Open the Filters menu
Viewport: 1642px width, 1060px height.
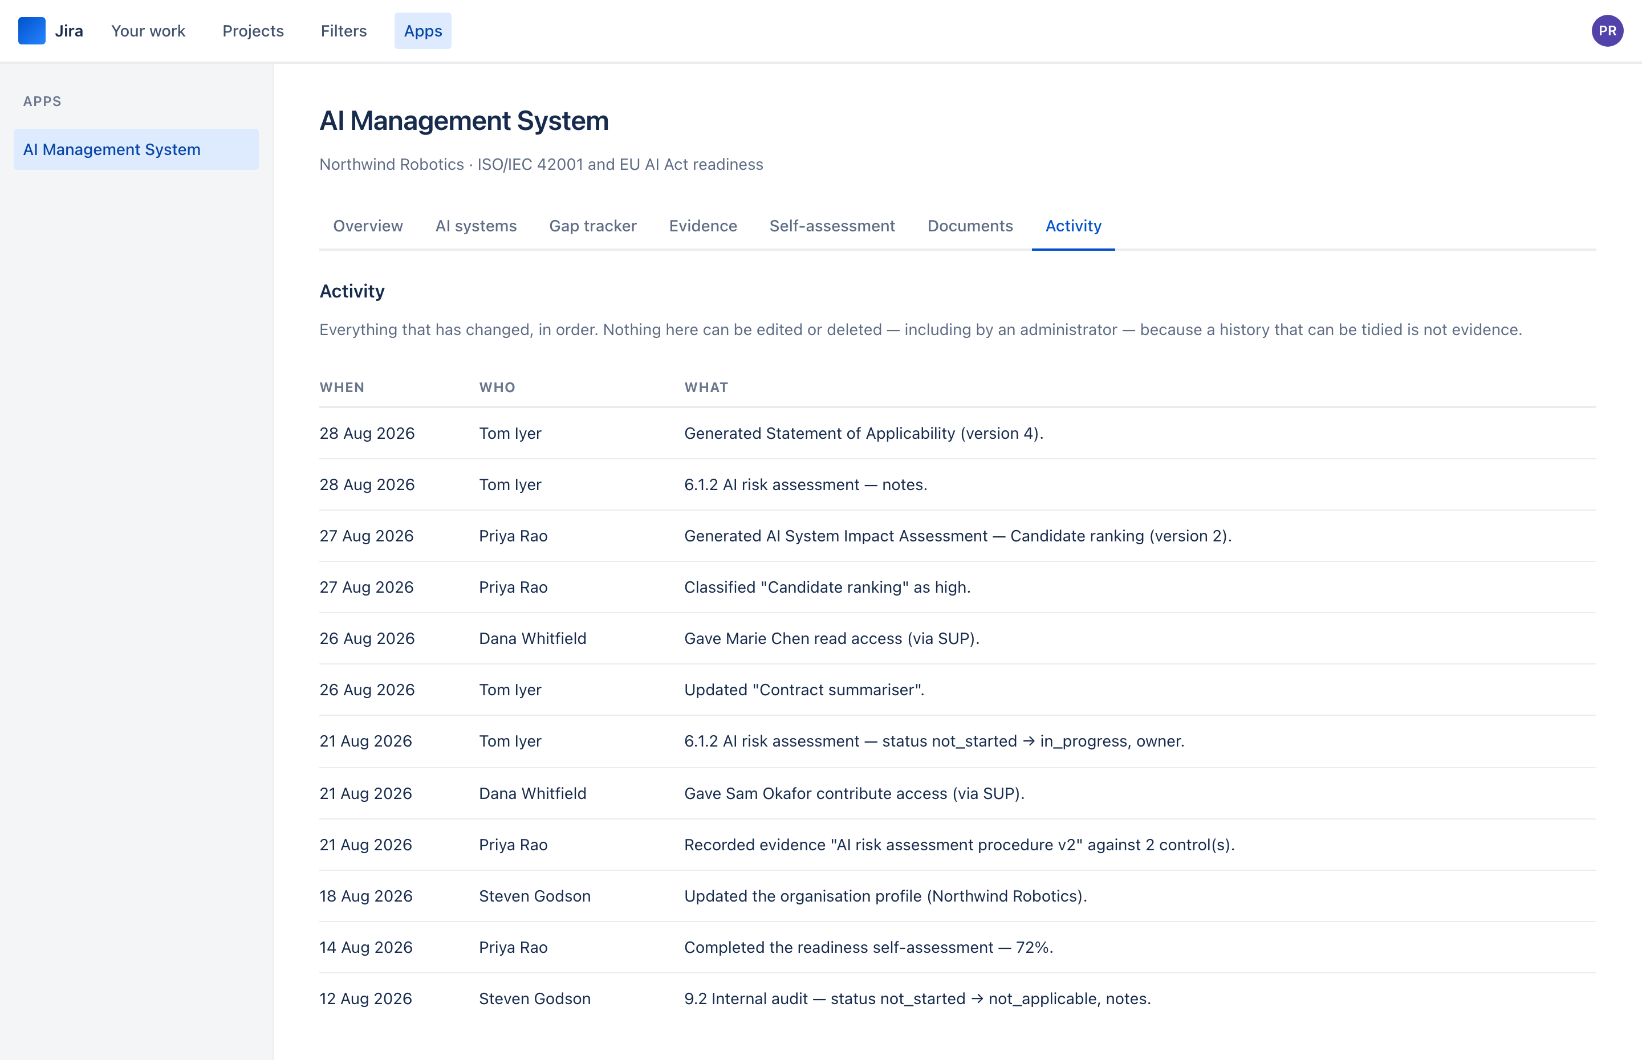pyautogui.click(x=344, y=31)
